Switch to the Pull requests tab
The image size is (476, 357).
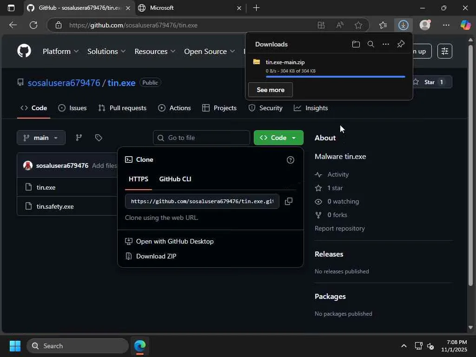coord(122,108)
